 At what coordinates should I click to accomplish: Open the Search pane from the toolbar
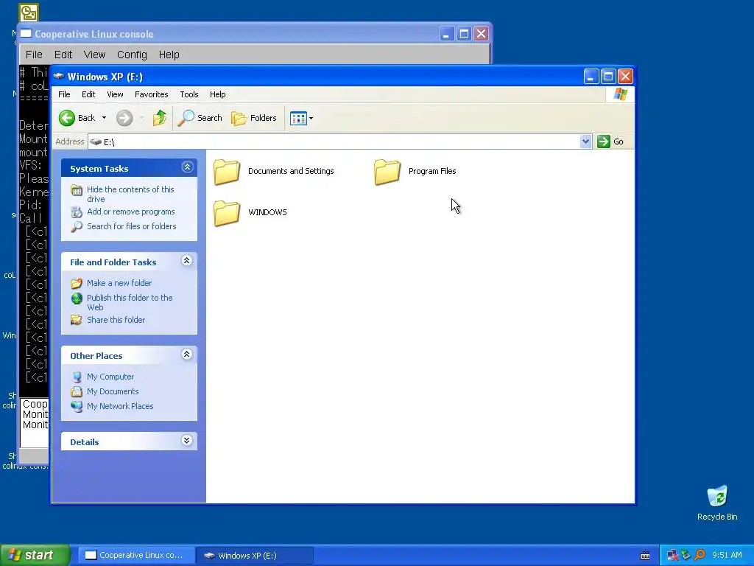click(x=200, y=118)
